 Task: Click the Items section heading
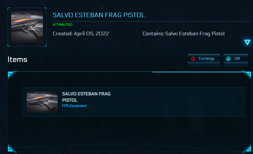[x=18, y=59]
